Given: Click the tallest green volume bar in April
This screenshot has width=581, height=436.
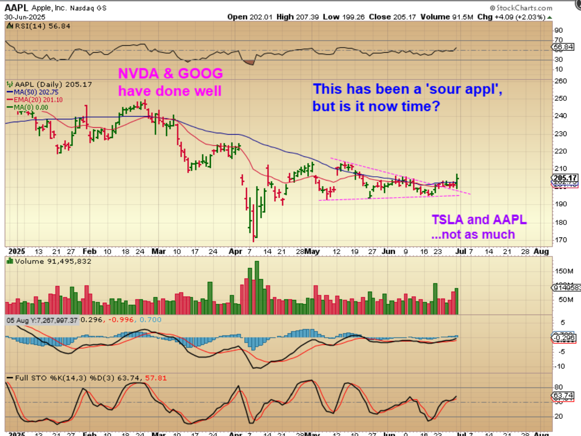Looking at the screenshot, I should tap(257, 288).
